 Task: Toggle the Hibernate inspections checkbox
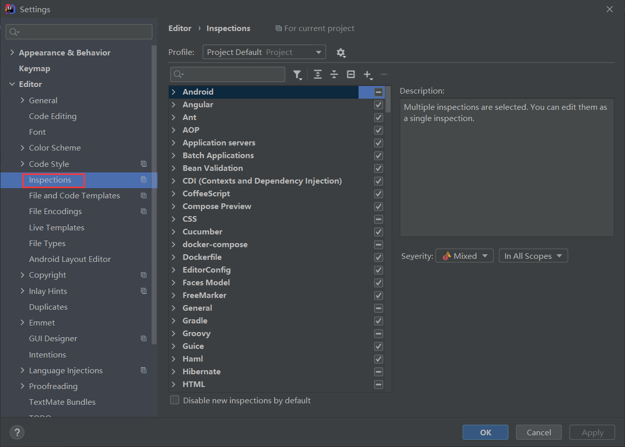click(x=378, y=372)
